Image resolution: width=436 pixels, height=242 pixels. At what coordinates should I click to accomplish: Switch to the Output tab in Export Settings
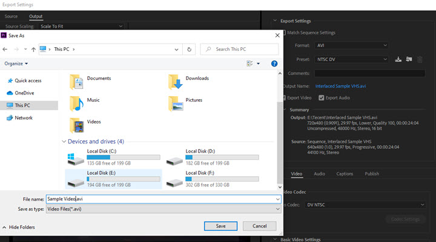point(36,16)
